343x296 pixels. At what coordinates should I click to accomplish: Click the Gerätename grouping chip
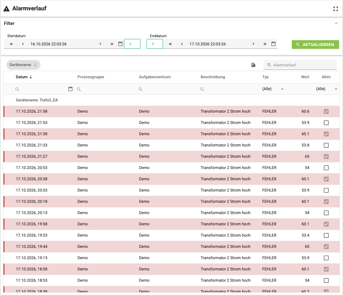tap(23, 65)
